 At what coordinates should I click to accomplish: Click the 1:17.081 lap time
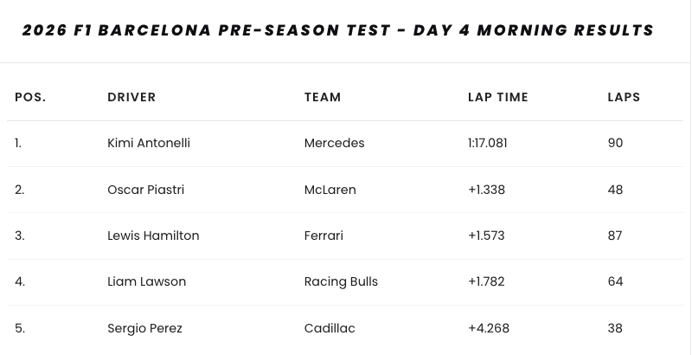pyautogui.click(x=487, y=143)
